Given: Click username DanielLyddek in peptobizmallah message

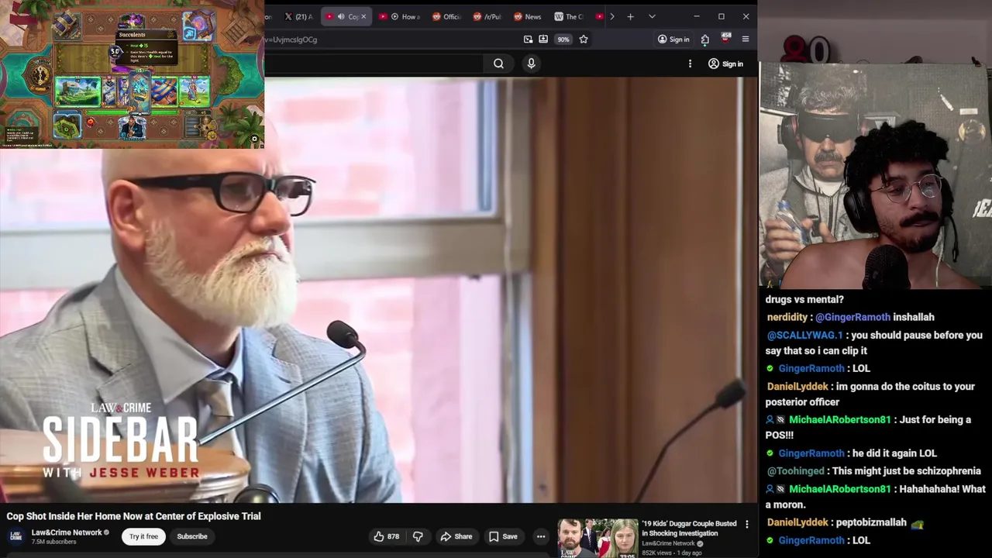Looking at the screenshot, I should 797,522.
